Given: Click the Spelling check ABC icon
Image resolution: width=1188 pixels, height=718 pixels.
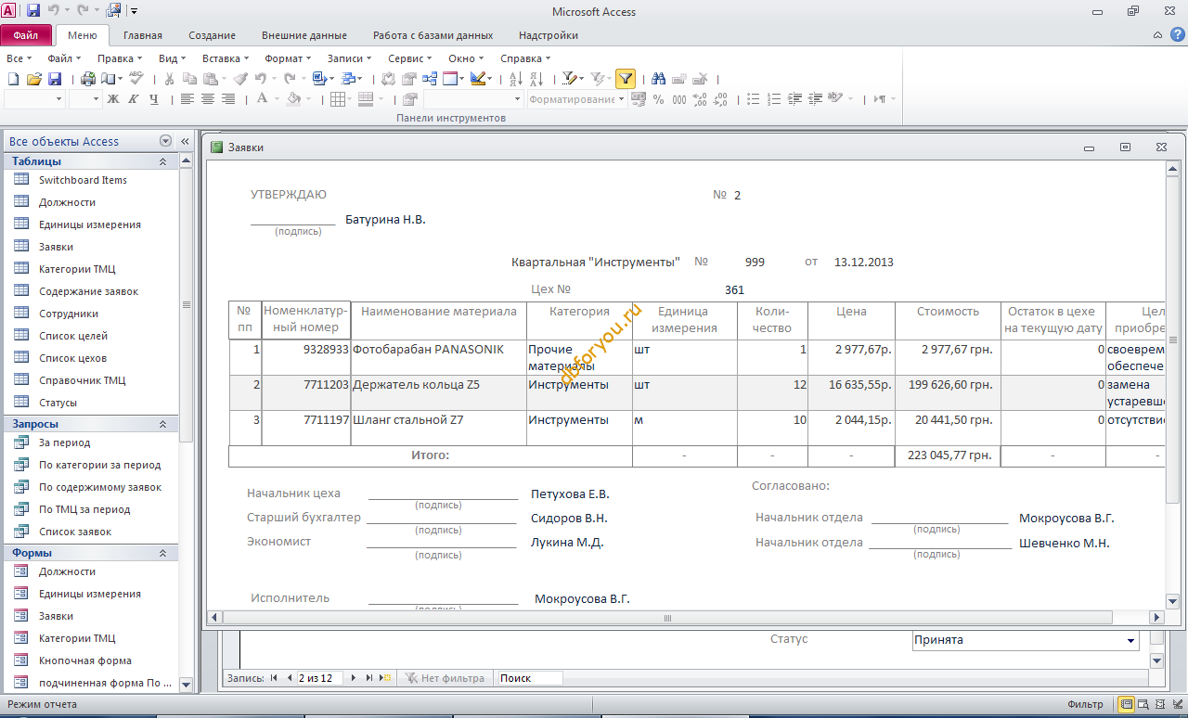Looking at the screenshot, I should [x=136, y=79].
